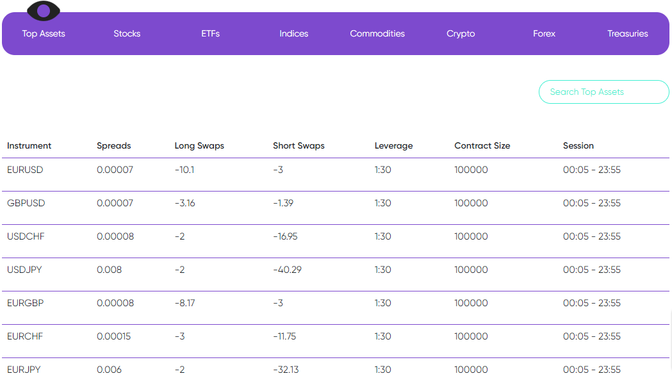This screenshot has height=385, width=672.
Task: Go to the Commodities tab
Action: click(377, 33)
